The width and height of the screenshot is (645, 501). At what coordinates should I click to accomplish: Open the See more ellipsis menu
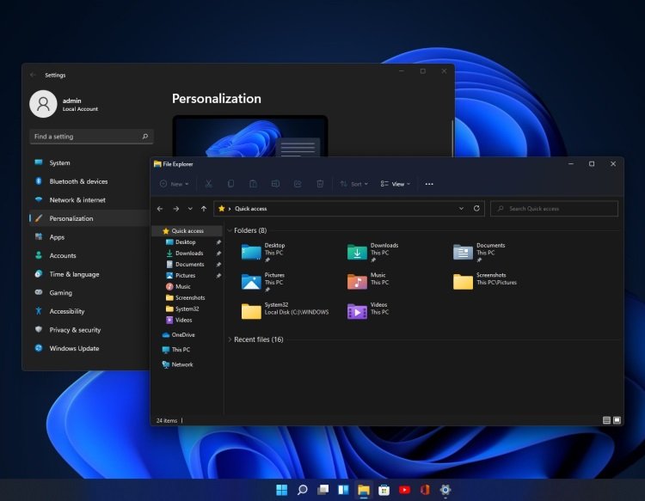(429, 184)
